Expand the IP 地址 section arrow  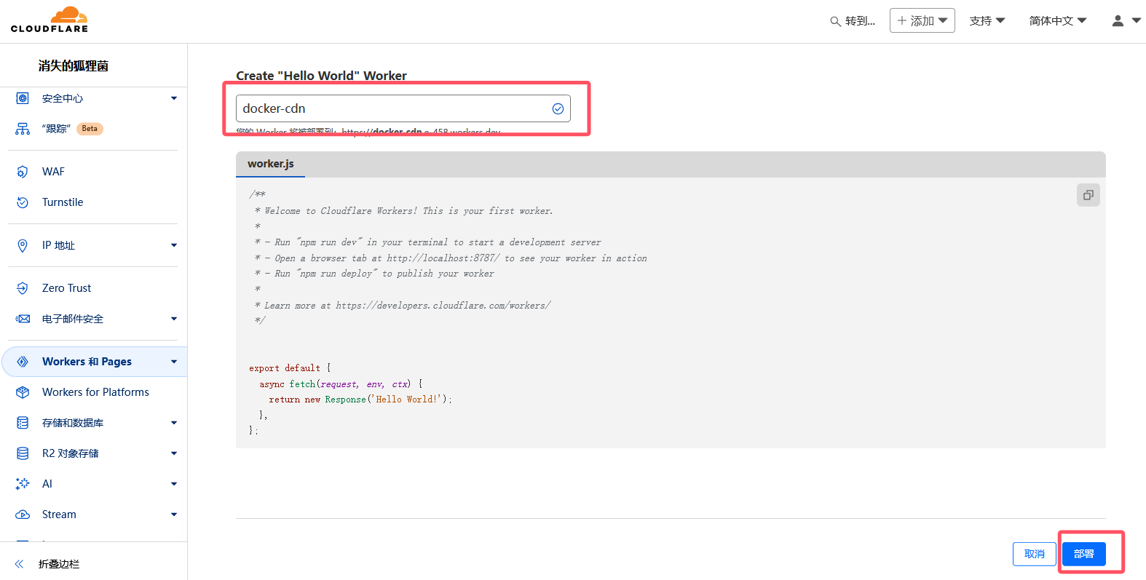pyautogui.click(x=174, y=245)
